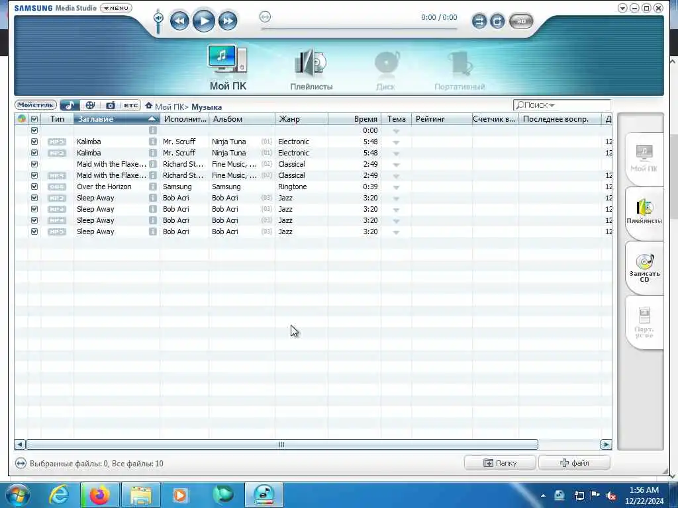
Task: Open Плейлисты in the right sidebar
Action: pyautogui.click(x=644, y=213)
